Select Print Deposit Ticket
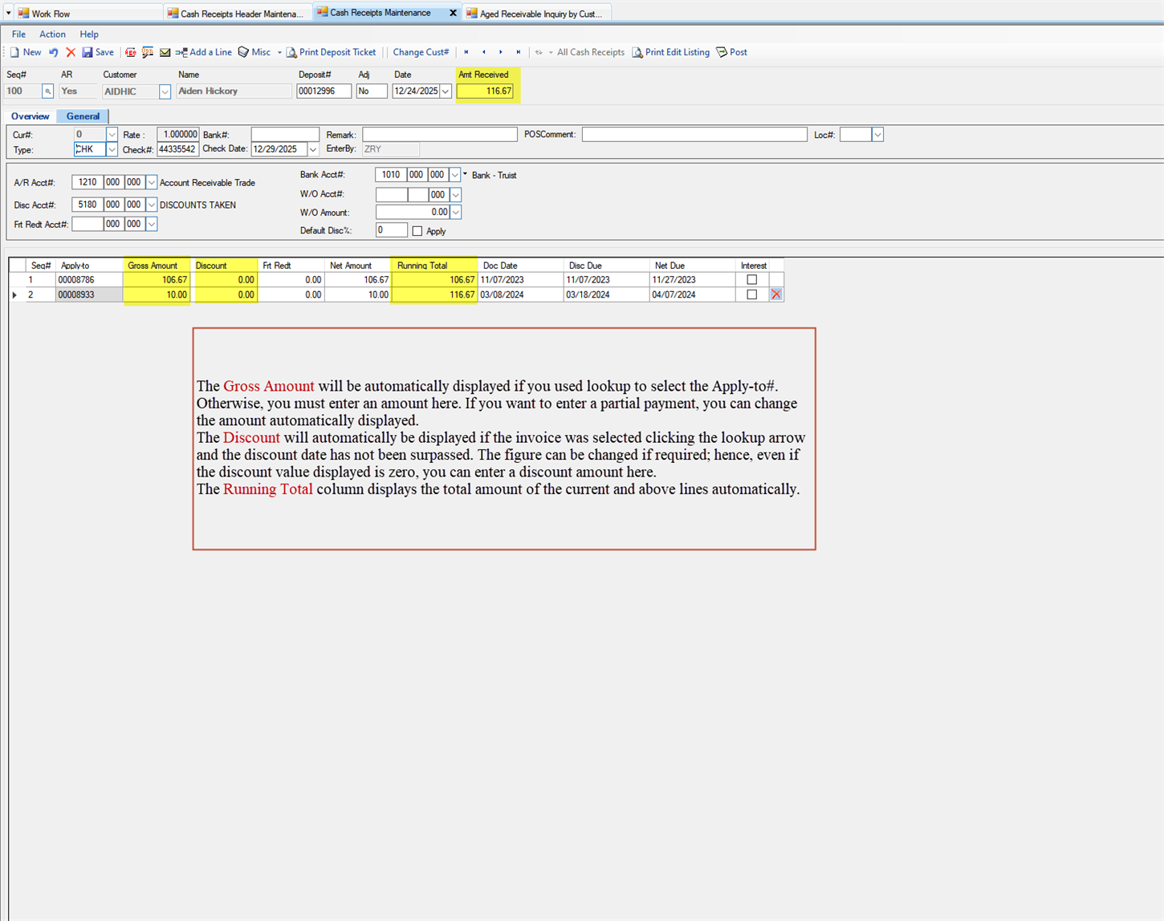This screenshot has height=921, width=1164. click(332, 52)
